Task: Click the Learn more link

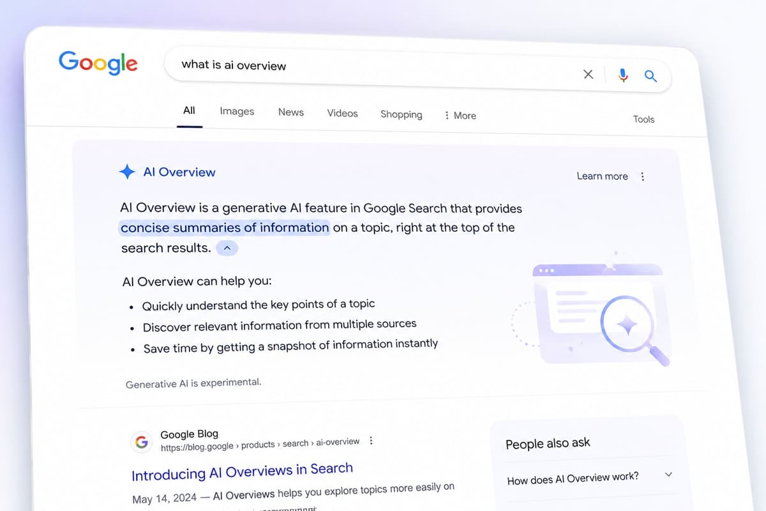Action: 602,176
